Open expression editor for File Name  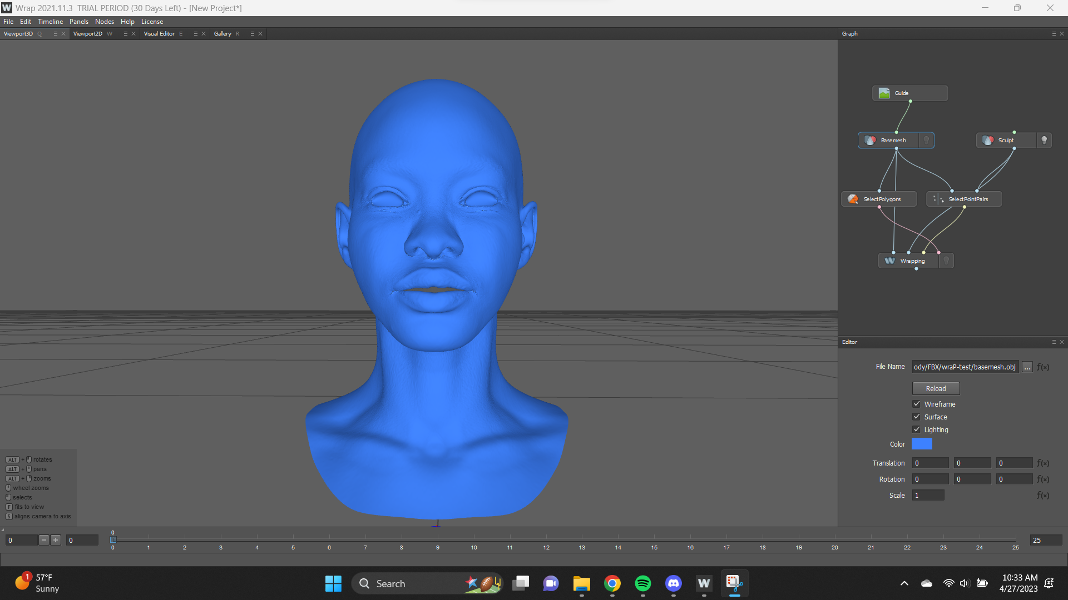[1043, 367]
